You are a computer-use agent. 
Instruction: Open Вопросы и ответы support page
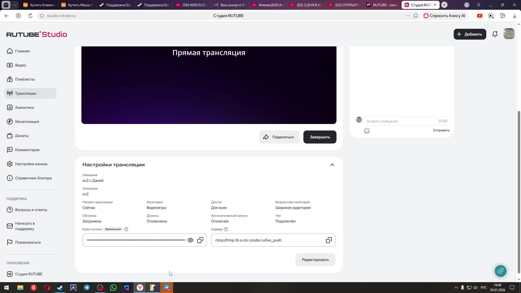[30, 210]
